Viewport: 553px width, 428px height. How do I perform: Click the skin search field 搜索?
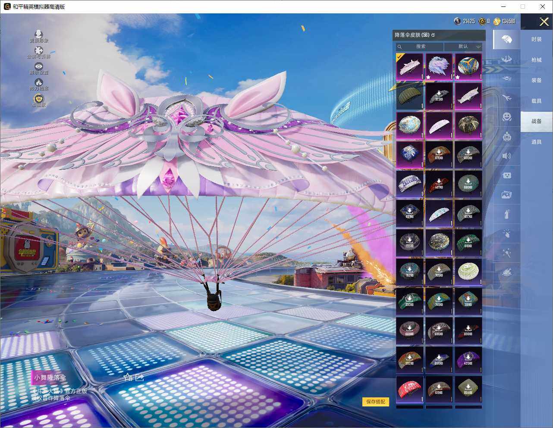(x=420, y=47)
